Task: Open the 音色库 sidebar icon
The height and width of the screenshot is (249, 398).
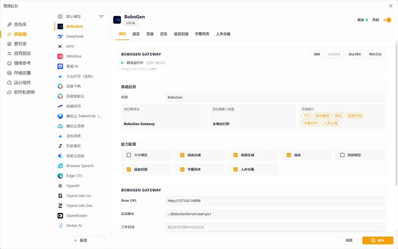Action: [x=9, y=24]
